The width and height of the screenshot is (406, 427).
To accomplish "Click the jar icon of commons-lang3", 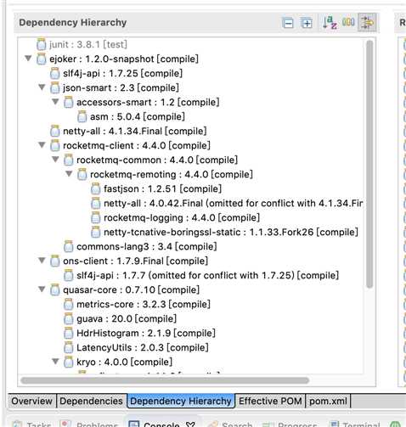I will coord(68,246).
